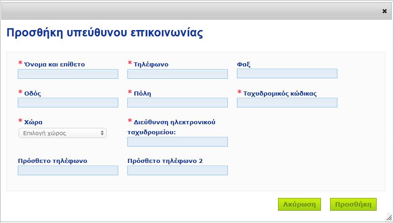Click the Όνομα και επίθετο label

54,64
